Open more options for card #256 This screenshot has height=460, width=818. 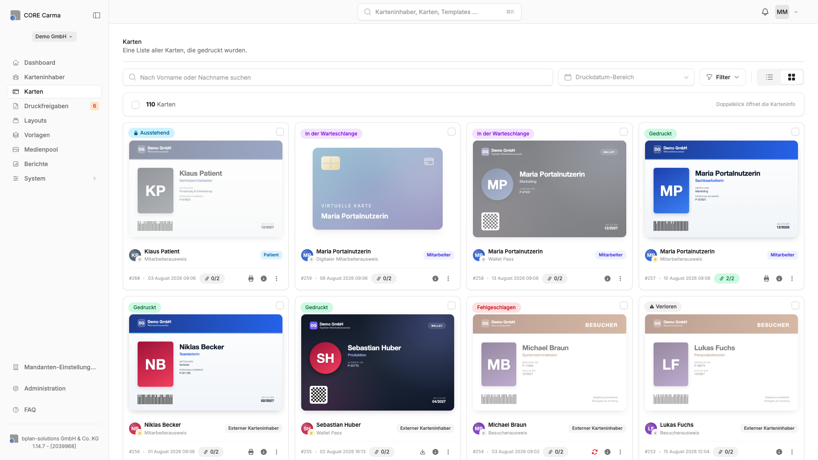pyautogui.click(x=277, y=452)
